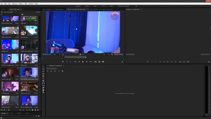Switch to the Color workspace

click(x=95, y=6)
